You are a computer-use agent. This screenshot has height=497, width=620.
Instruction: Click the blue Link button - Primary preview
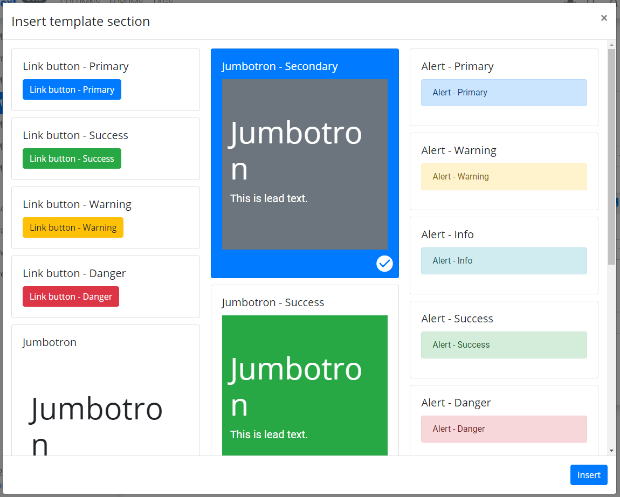point(72,89)
